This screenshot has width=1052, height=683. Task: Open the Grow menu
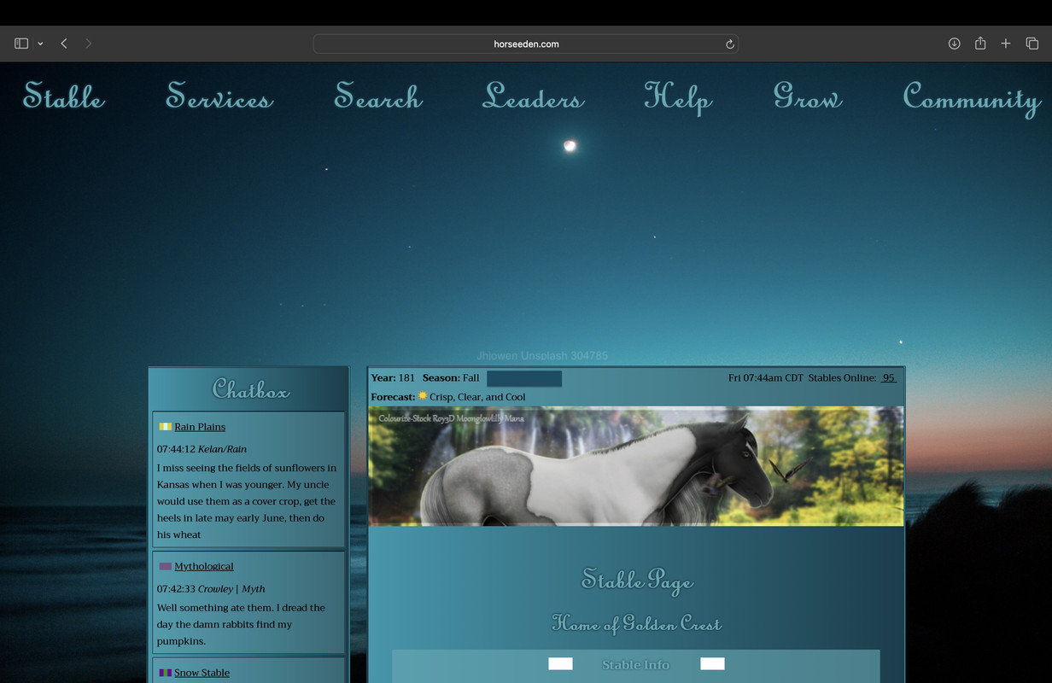(x=808, y=96)
